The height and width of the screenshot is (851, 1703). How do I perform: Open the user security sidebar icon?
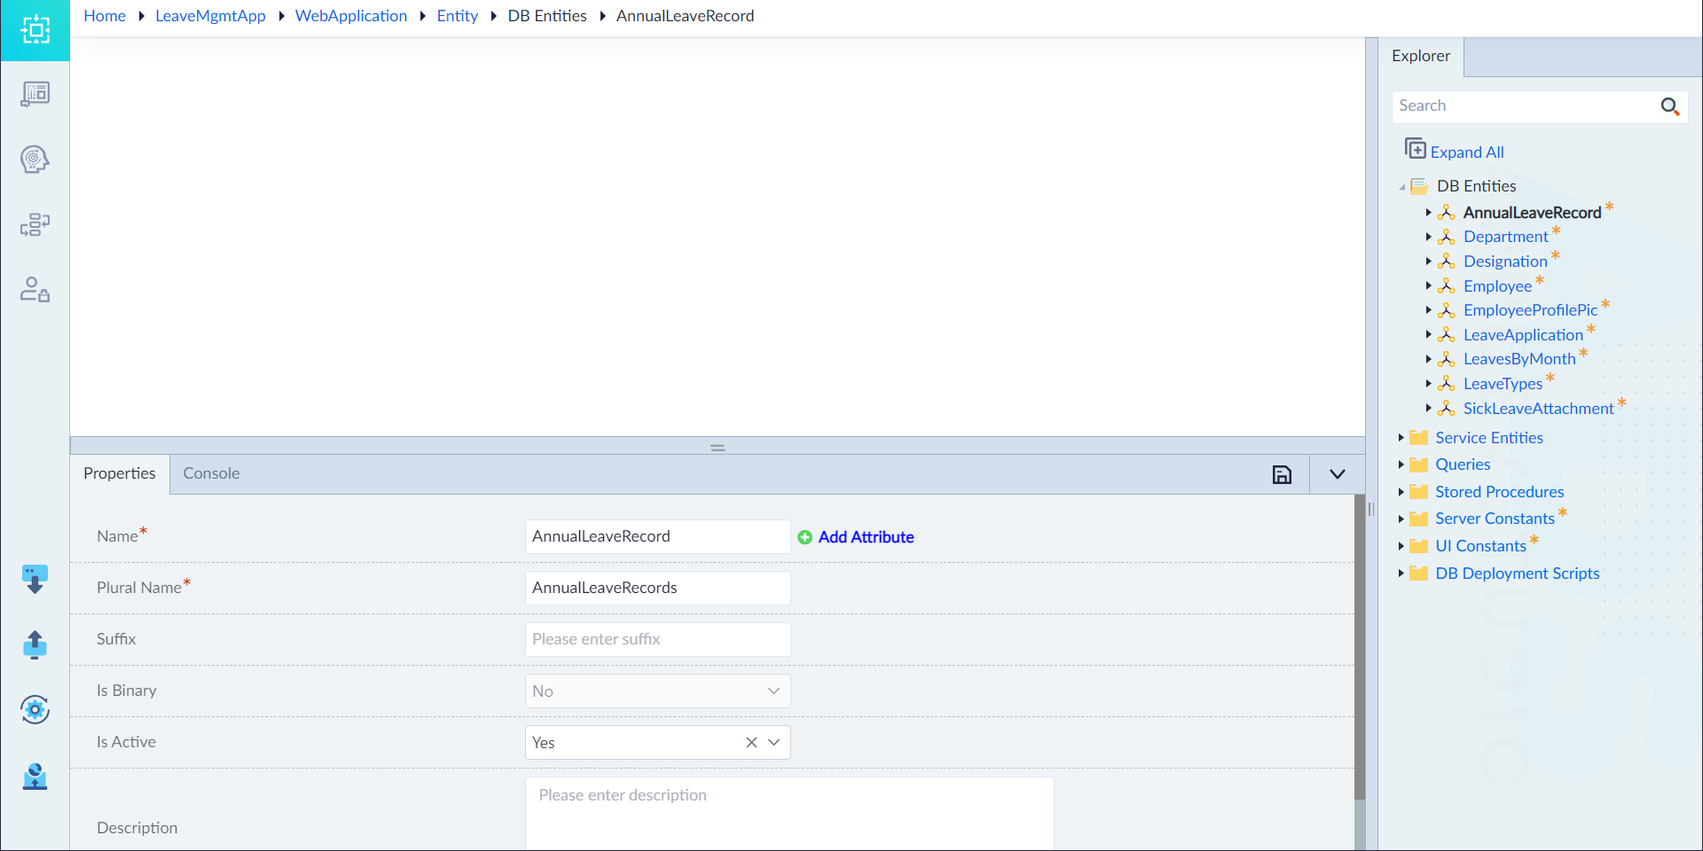click(x=35, y=290)
